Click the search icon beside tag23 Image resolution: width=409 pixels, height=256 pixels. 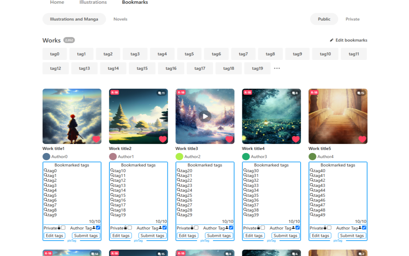click(x=179, y=185)
